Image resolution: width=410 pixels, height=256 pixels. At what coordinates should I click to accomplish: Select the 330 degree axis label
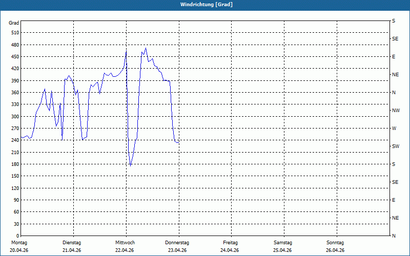pos(15,104)
